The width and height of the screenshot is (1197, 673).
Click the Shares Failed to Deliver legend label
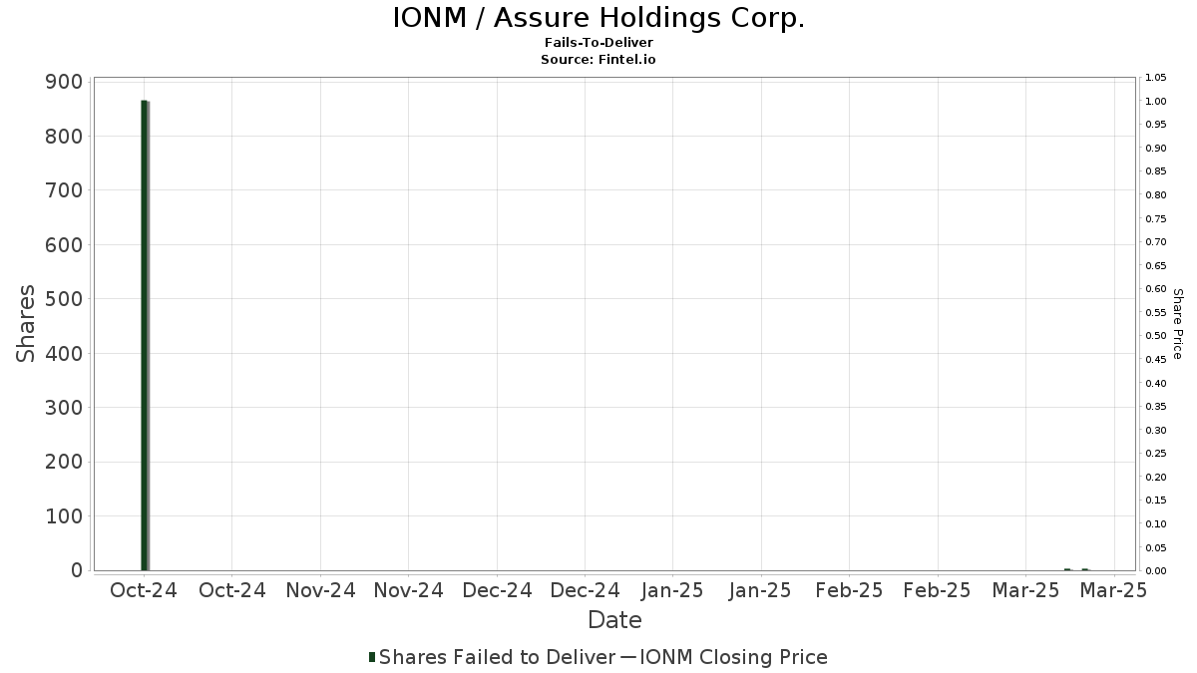[x=498, y=657]
